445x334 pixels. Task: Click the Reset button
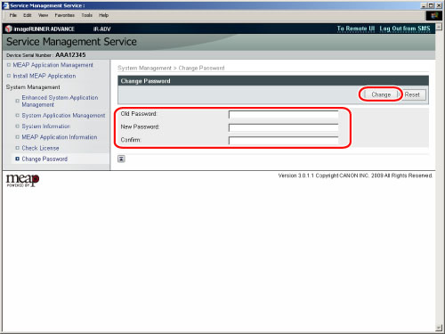point(412,94)
